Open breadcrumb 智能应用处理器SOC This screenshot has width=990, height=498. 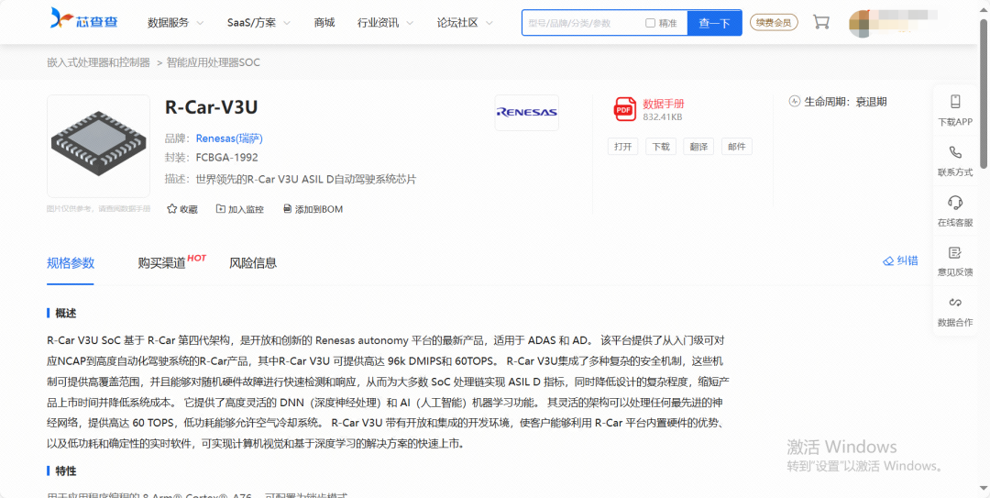pyautogui.click(x=214, y=62)
